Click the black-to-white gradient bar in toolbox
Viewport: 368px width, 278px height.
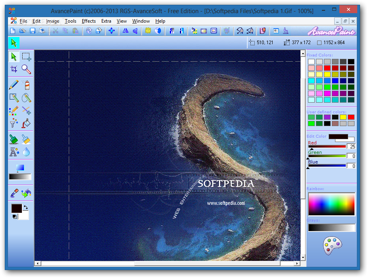pos(20,177)
